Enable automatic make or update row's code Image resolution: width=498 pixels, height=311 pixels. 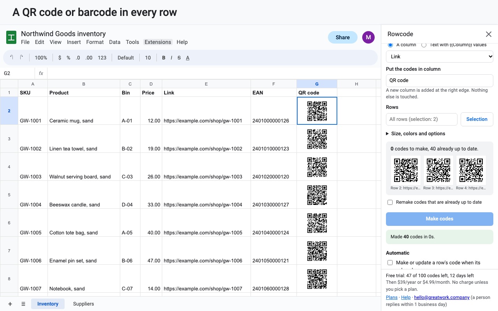point(390,263)
